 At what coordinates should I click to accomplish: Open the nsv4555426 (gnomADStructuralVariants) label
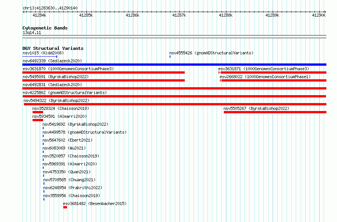click(211, 53)
